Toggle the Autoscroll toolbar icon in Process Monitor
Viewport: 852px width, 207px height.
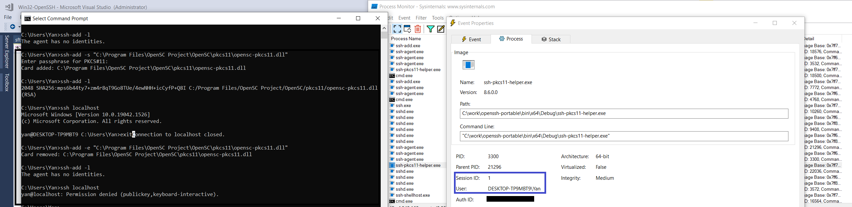(407, 29)
